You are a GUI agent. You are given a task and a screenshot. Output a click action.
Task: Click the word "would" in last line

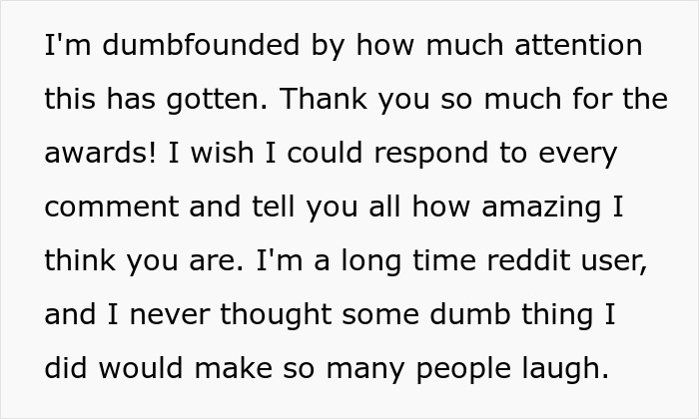point(141,368)
